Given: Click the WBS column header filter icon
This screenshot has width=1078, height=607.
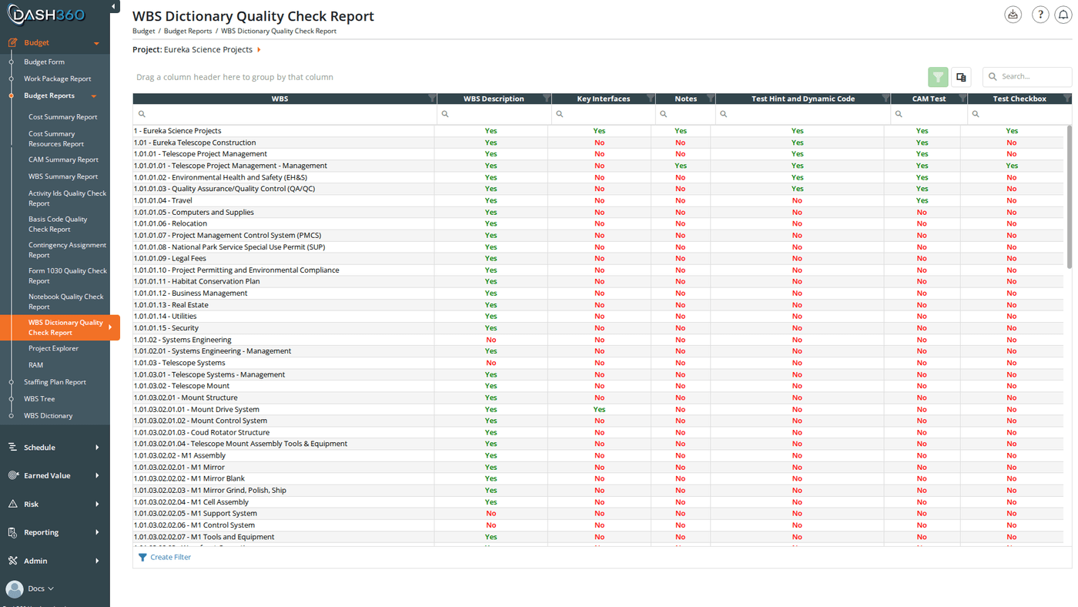Looking at the screenshot, I should (x=432, y=99).
